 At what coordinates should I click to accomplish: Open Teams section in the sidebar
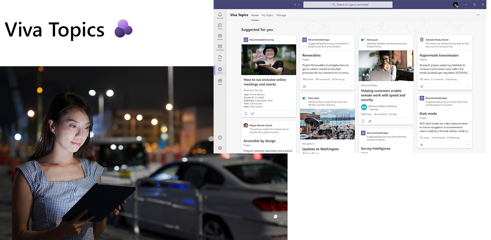(x=220, y=37)
